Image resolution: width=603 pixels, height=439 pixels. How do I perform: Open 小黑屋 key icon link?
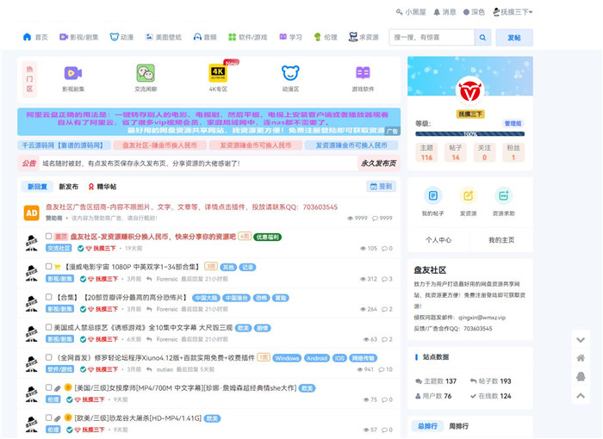click(x=411, y=12)
